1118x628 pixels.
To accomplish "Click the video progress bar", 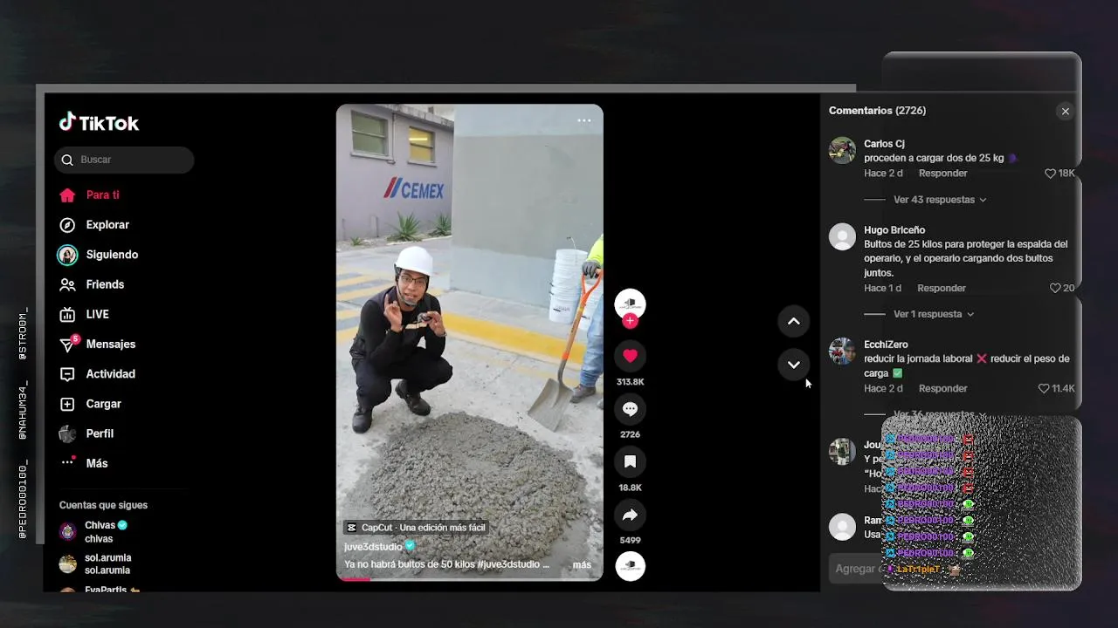I will pos(470,579).
